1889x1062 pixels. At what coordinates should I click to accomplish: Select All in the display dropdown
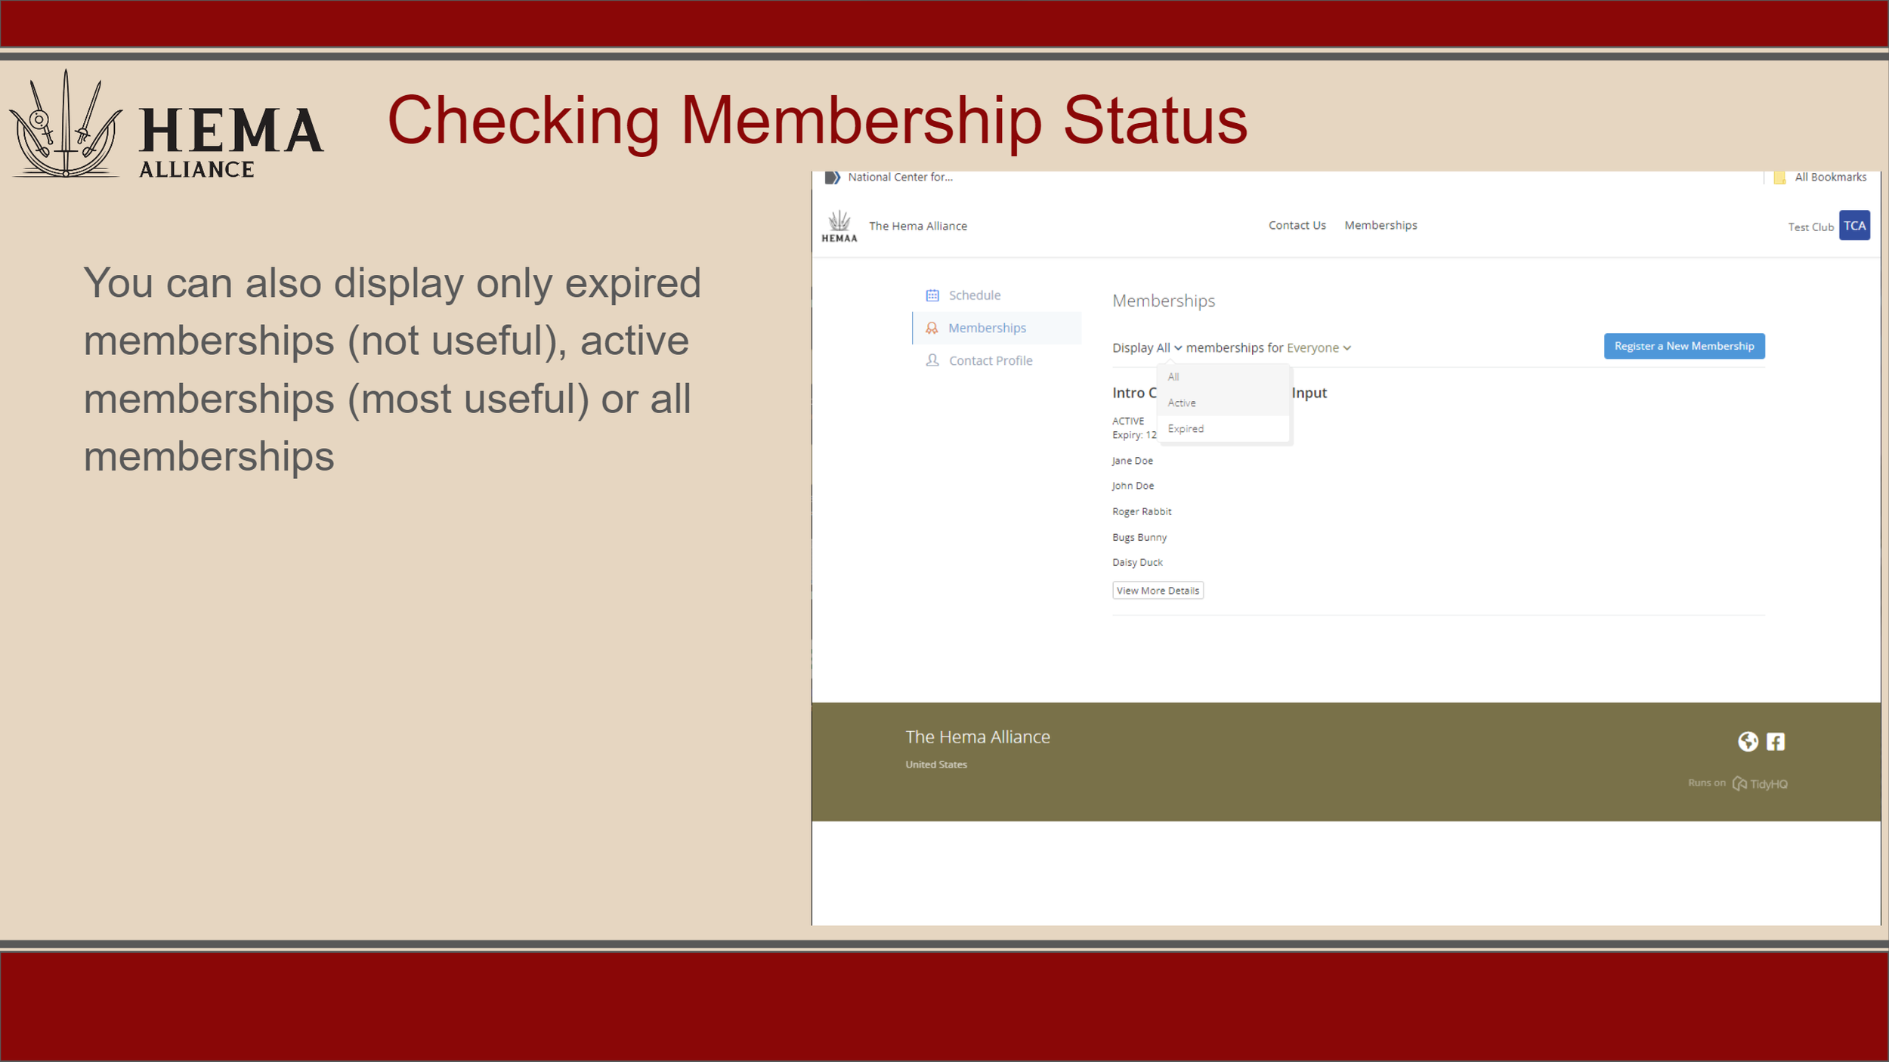[1223, 377]
